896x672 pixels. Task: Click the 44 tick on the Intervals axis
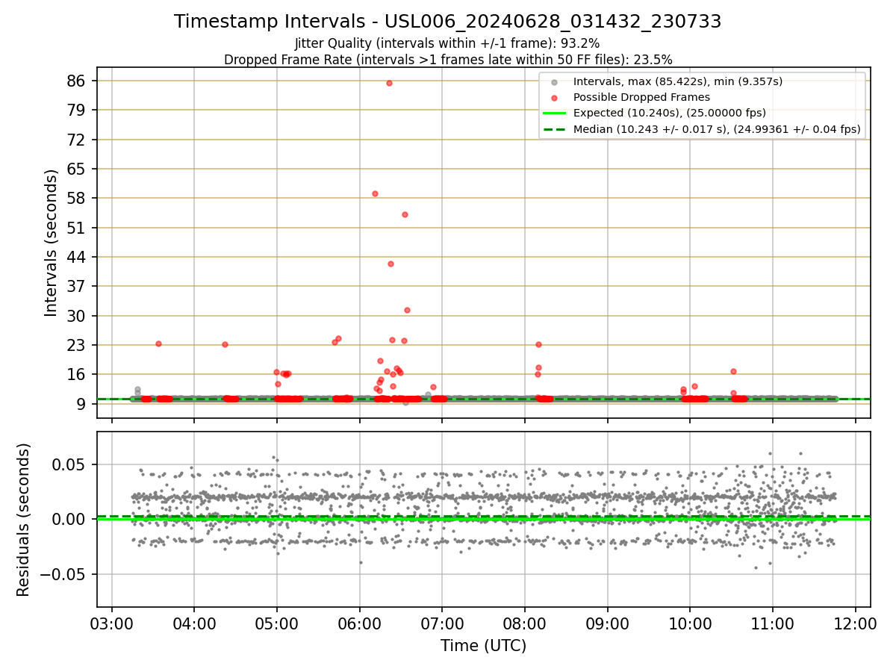click(x=77, y=257)
